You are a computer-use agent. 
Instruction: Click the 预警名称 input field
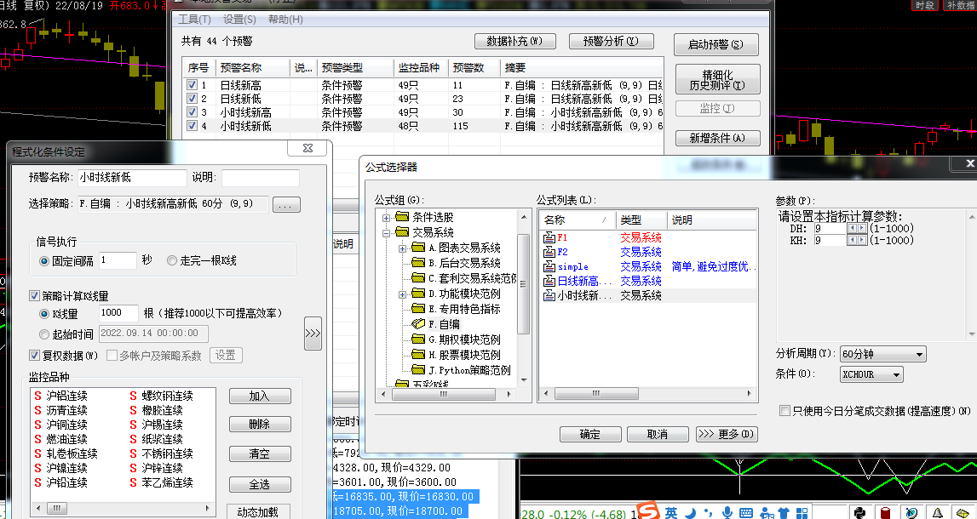[131, 177]
